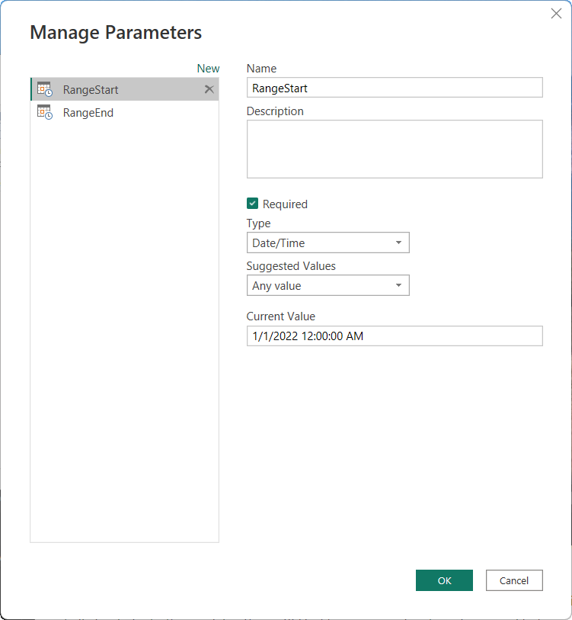Edit the Current Value field
Viewport: 572px width, 620px height.
(x=395, y=336)
